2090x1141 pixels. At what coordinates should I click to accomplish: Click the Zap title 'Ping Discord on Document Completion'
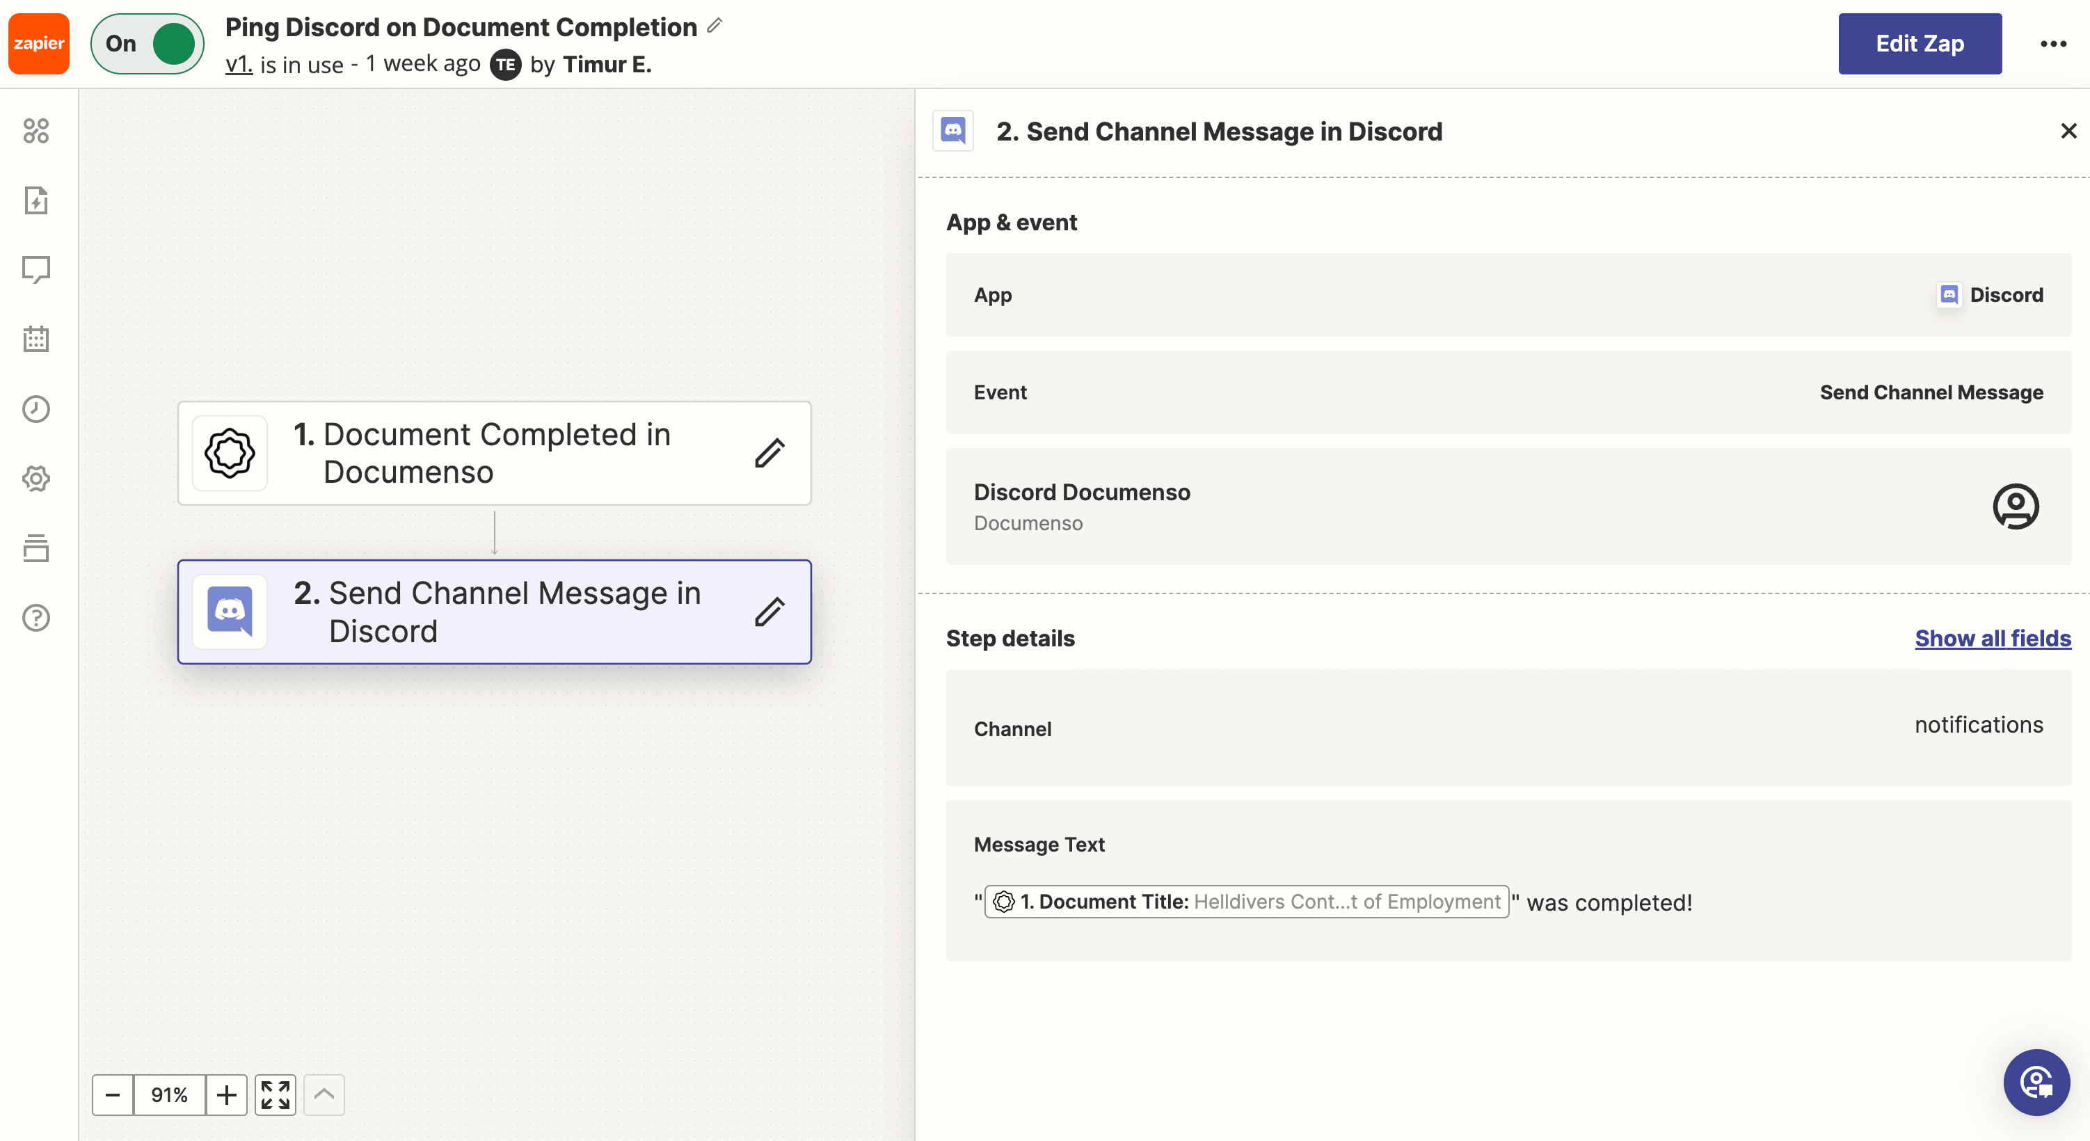click(461, 26)
